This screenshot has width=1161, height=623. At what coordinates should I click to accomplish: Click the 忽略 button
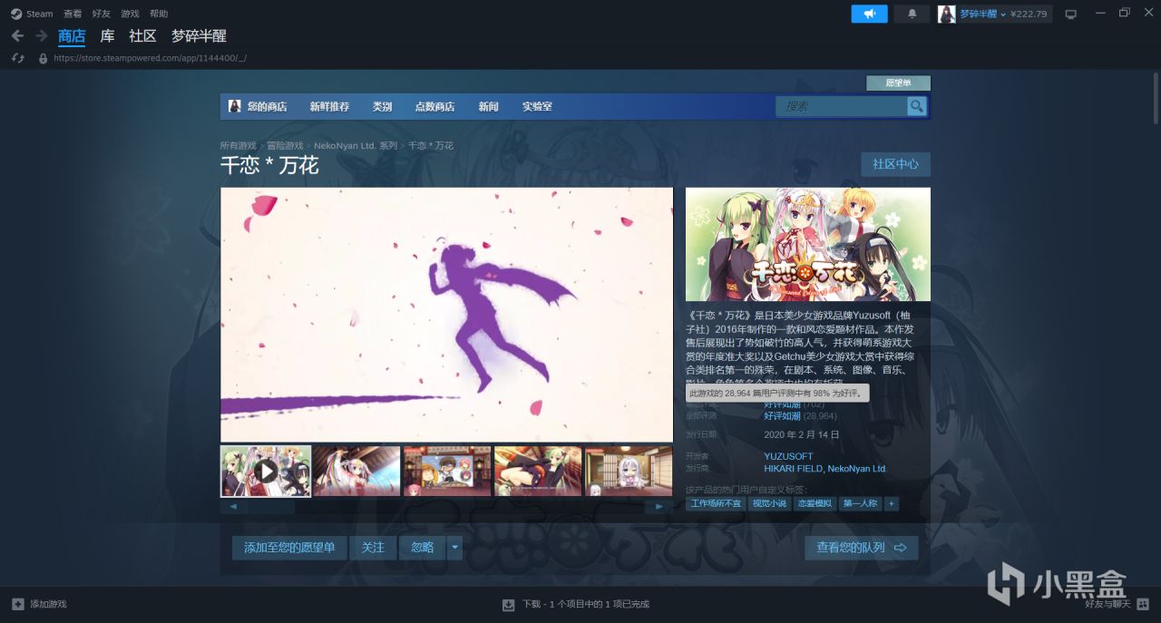(x=423, y=548)
